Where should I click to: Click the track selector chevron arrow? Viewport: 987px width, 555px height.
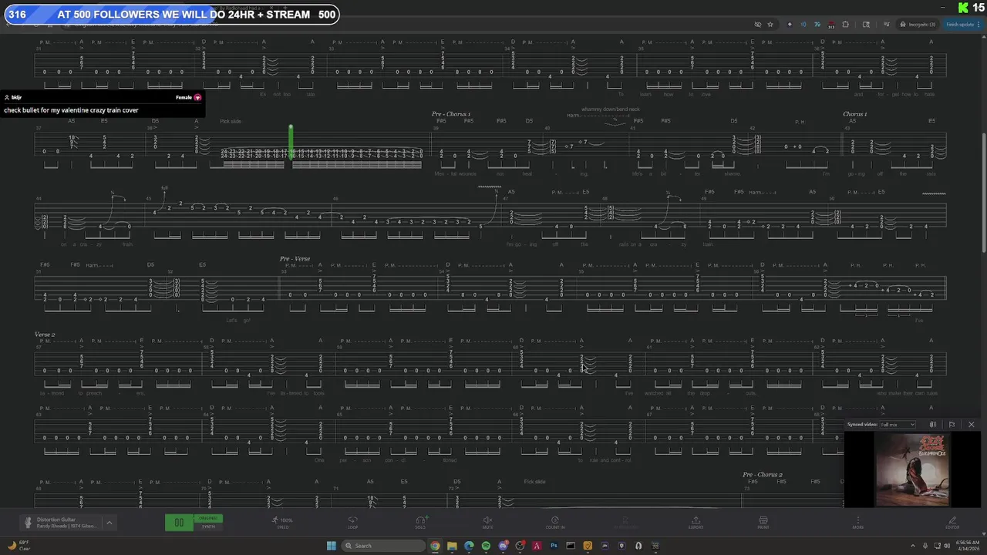pos(109,523)
